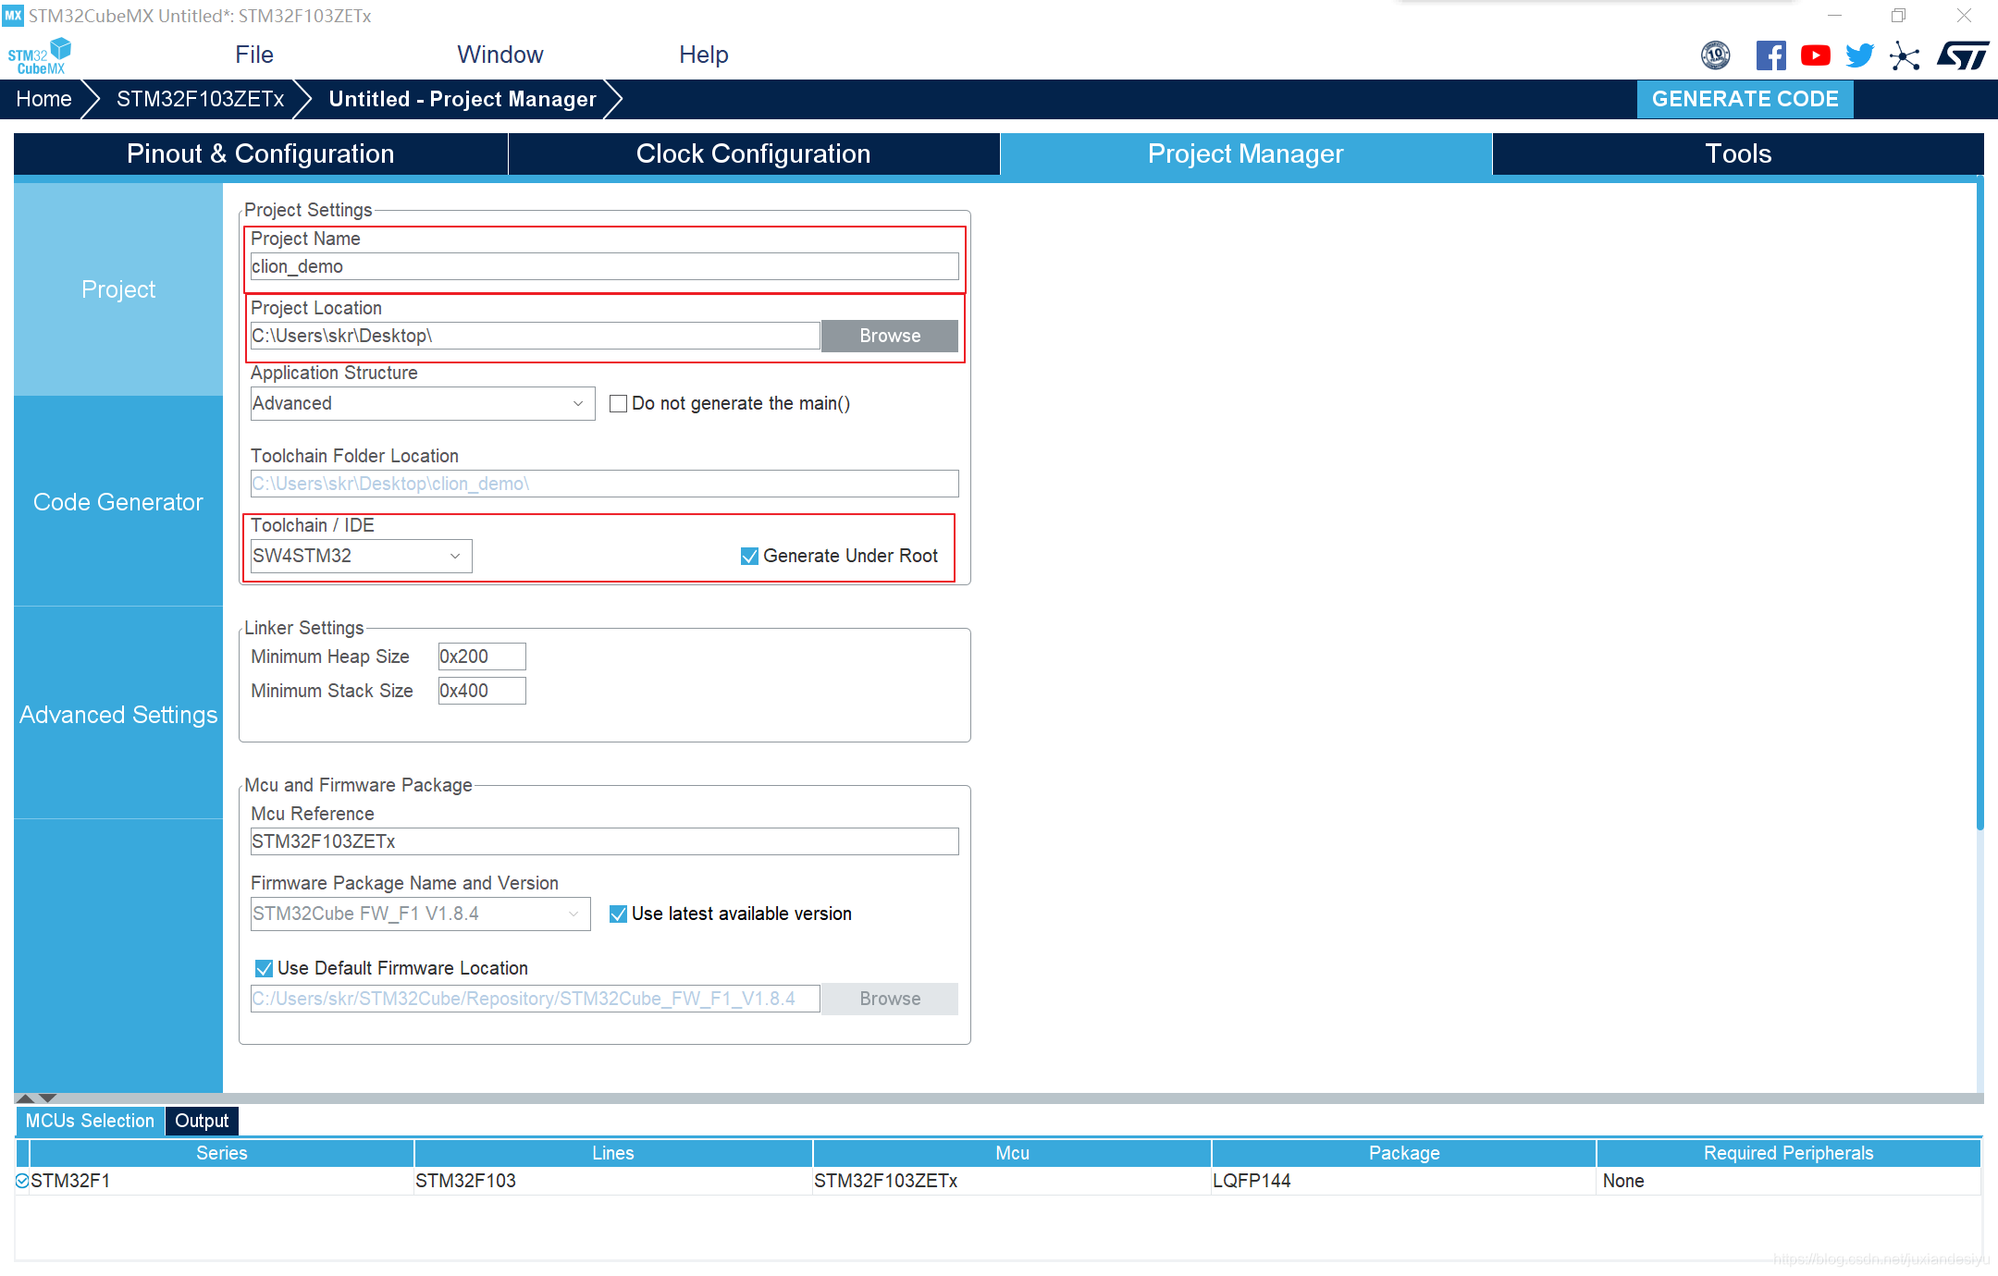Open Code Generator side section
This screenshot has height=1276, width=1998.
pyautogui.click(x=118, y=502)
